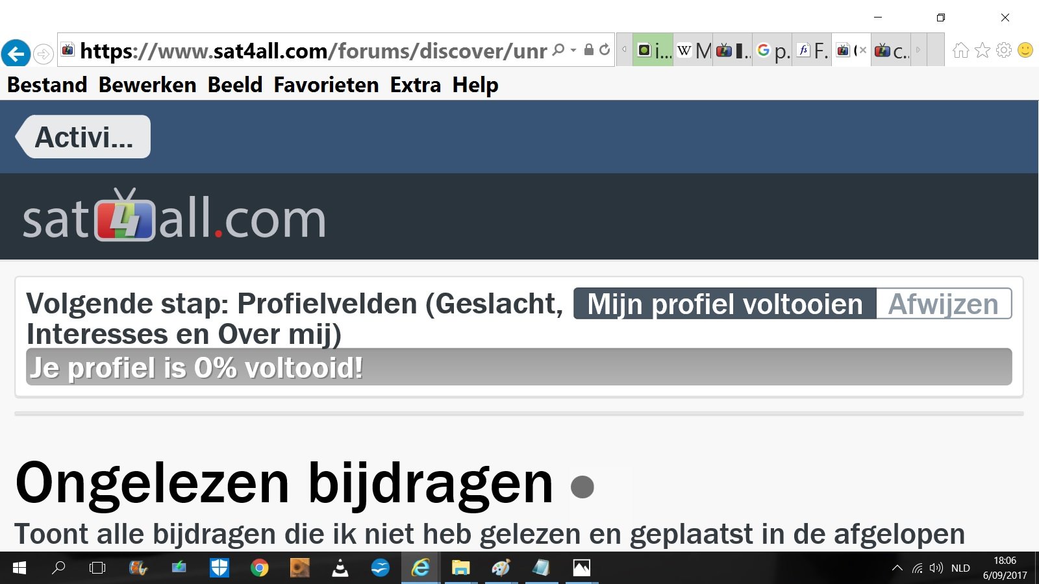
Task: Click the 'Je profiel is 0% voltooid!' progress bar
Action: [x=519, y=367]
